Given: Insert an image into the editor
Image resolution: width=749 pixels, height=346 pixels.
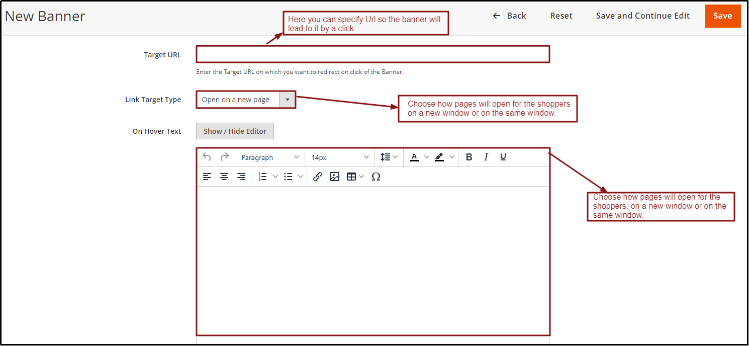Looking at the screenshot, I should tap(335, 177).
